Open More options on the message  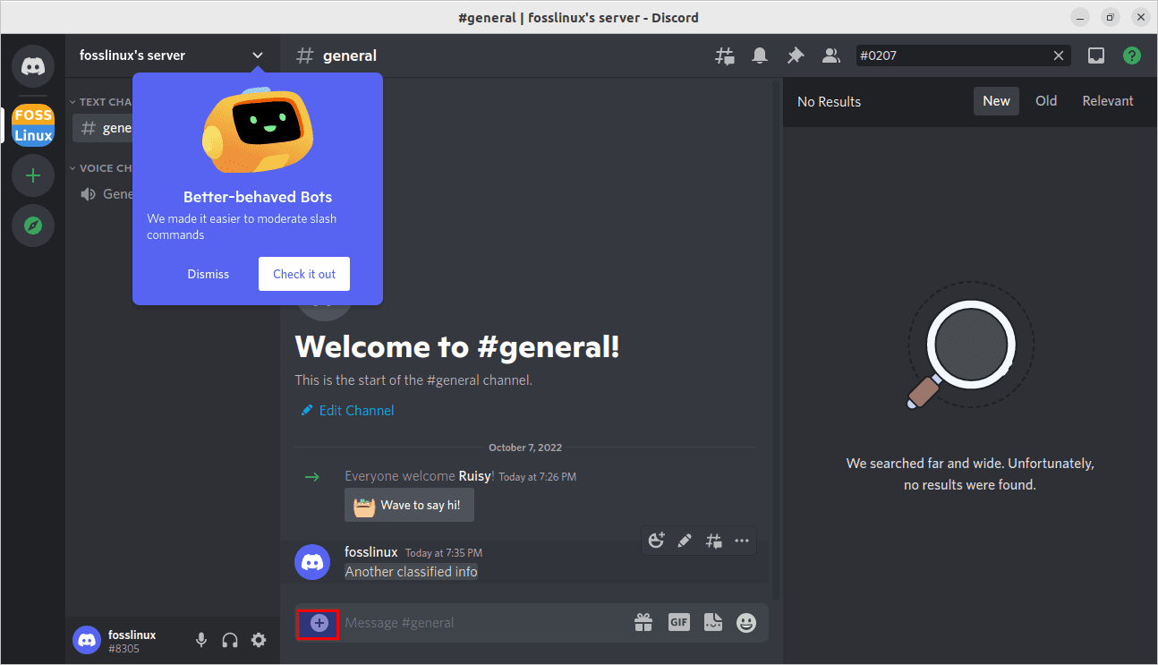tap(742, 540)
